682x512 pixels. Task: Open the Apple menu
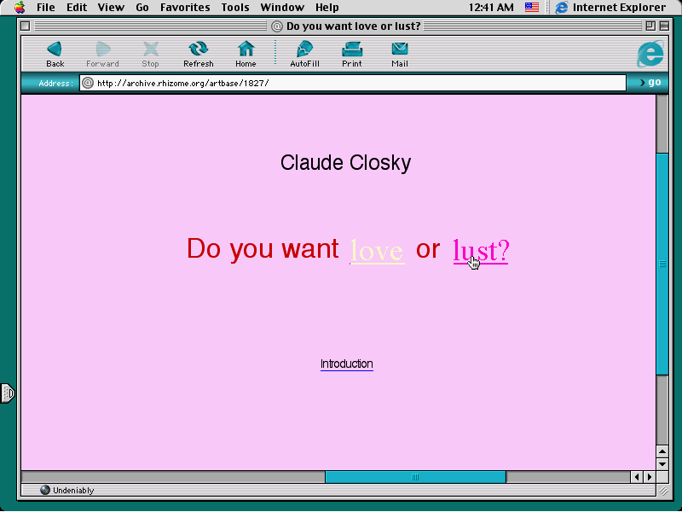[20, 8]
